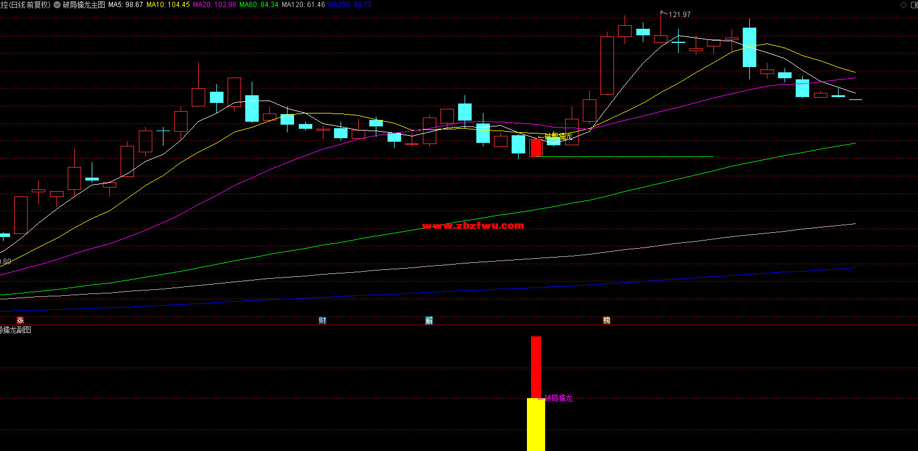Select the yellow MA10 value label
Screen dimensions: 918x451
[168, 5]
